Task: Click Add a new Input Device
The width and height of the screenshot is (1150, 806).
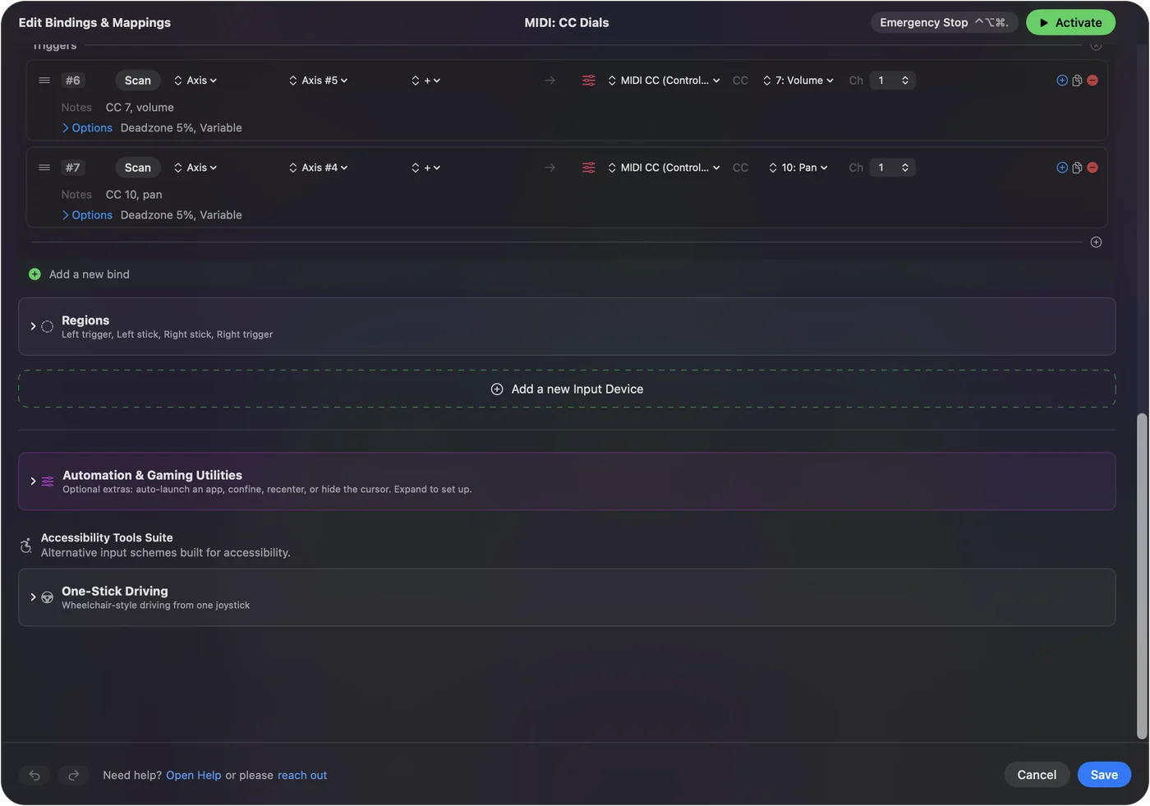Action: [567, 389]
